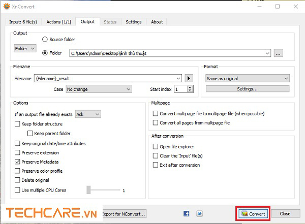Click the Convert button
The width and height of the screenshot is (305, 224).
pos(253,214)
